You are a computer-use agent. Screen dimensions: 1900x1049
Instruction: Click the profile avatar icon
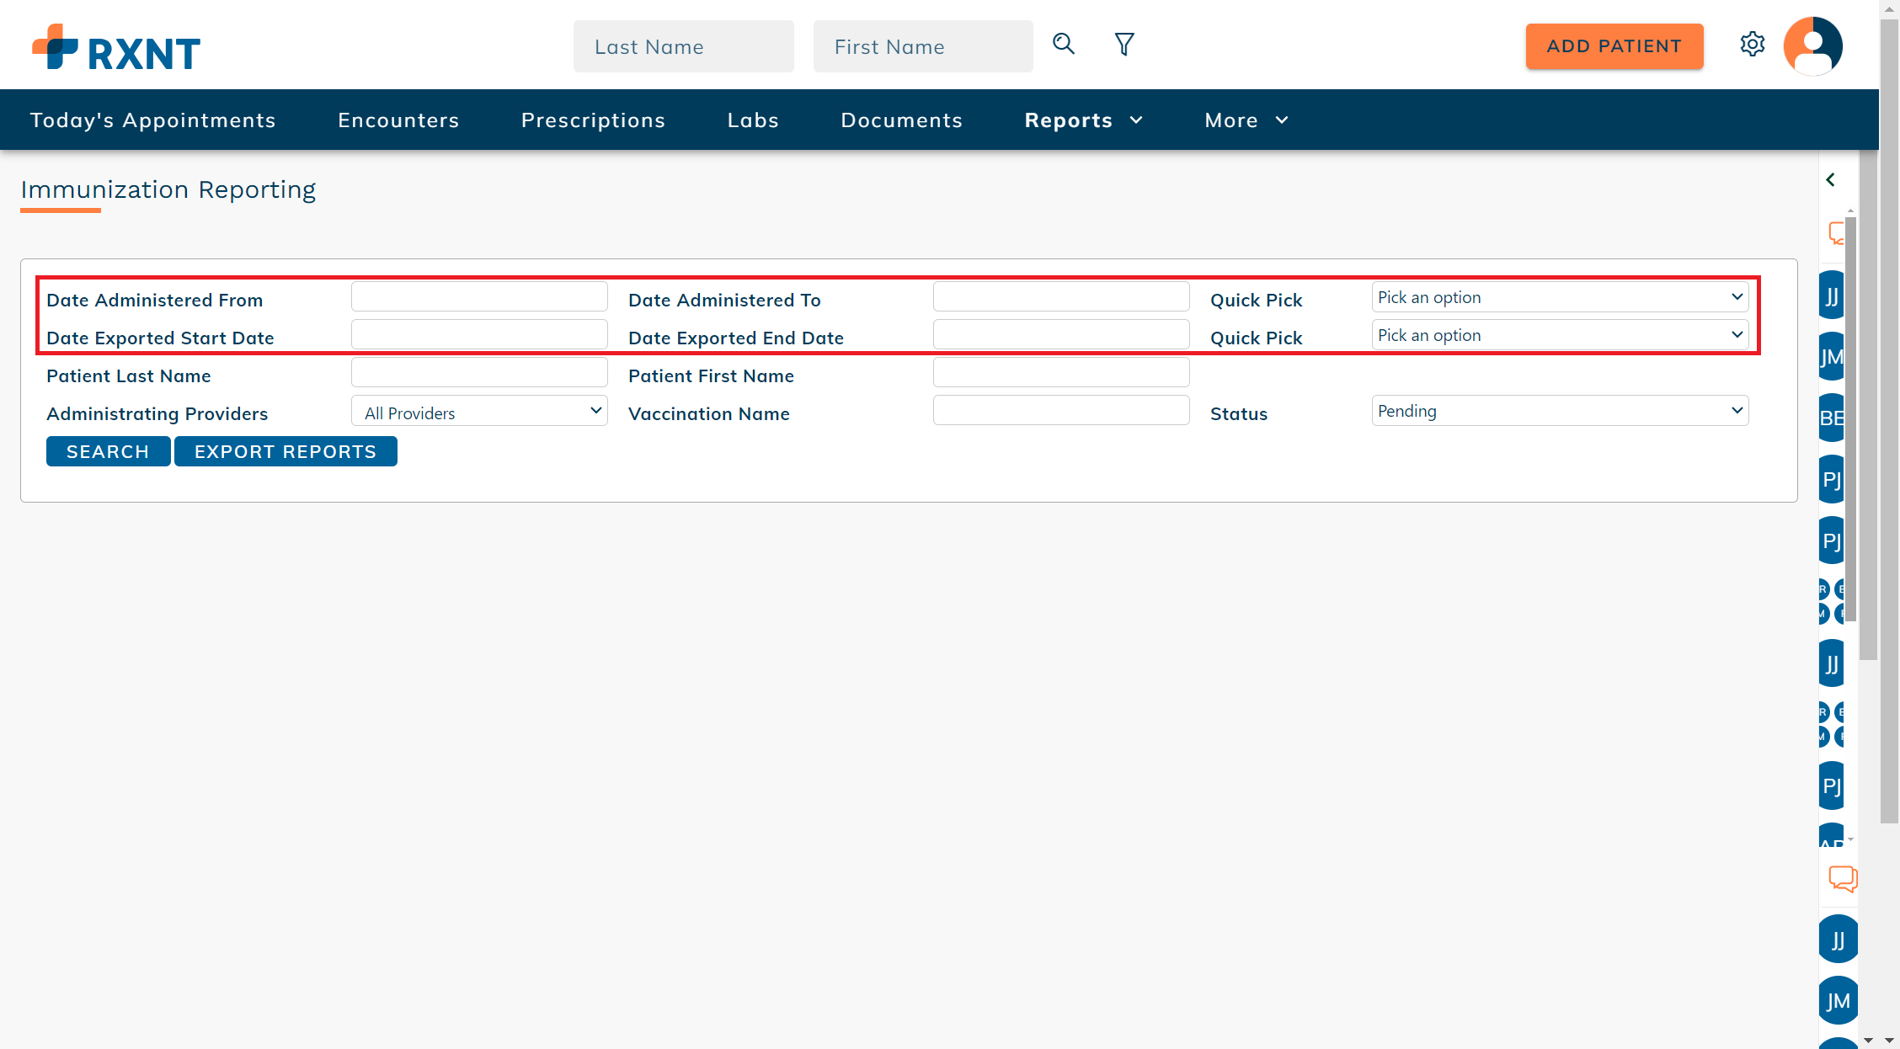1812,45
